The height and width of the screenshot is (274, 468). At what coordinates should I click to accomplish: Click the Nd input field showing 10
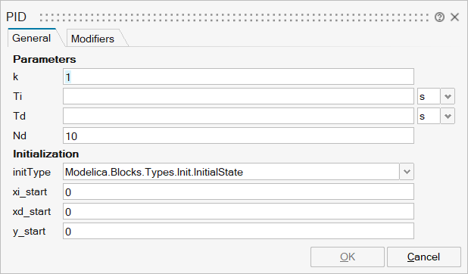click(239, 135)
